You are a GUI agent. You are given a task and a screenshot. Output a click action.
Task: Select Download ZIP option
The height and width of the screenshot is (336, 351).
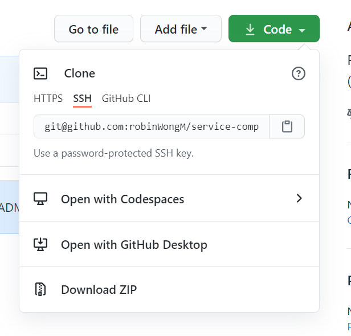[x=99, y=289]
